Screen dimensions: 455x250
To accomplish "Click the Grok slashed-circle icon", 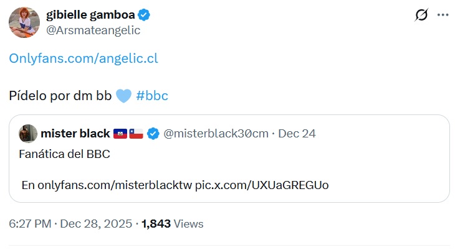I will pyautogui.click(x=421, y=16).
